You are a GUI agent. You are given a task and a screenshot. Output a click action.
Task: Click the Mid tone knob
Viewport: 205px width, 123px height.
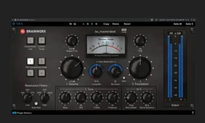[81, 97]
